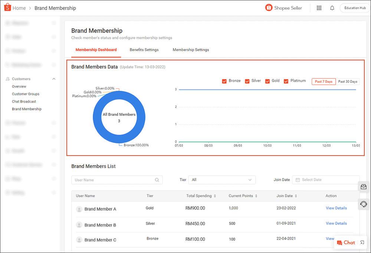Click the Silver:0.00% chart label

pos(105,89)
